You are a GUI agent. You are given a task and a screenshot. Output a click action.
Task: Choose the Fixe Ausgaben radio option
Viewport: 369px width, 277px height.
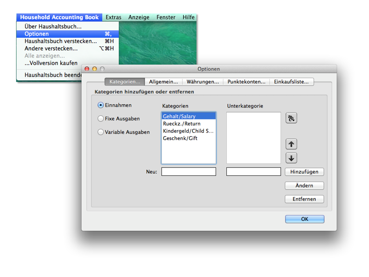[x=101, y=119]
